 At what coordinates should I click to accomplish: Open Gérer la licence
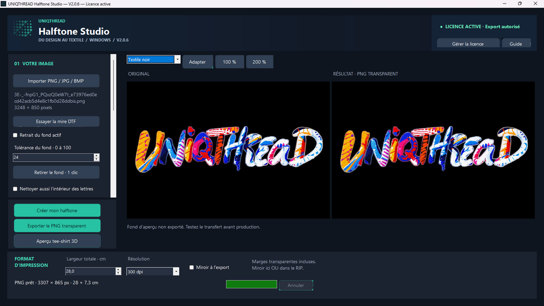click(468, 44)
